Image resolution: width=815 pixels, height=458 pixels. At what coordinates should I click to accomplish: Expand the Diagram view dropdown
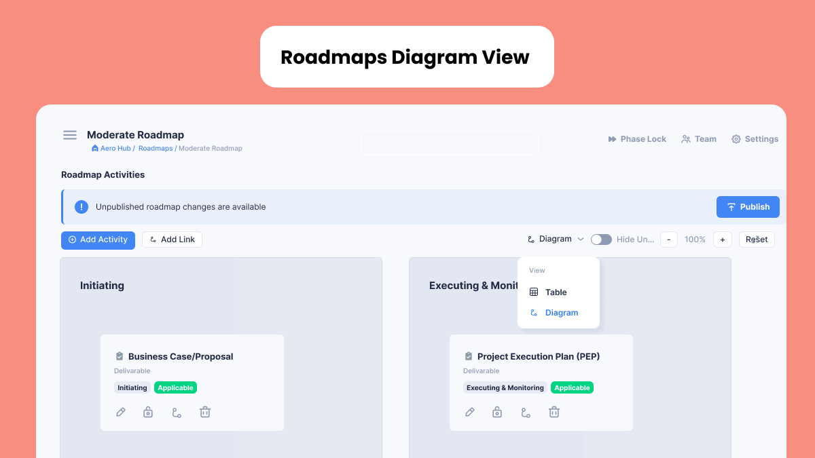[556, 240]
